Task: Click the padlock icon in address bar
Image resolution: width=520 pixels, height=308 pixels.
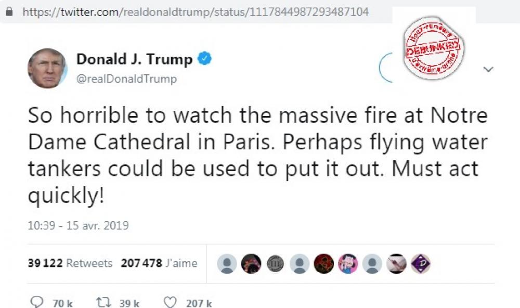Action: pos(9,12)
